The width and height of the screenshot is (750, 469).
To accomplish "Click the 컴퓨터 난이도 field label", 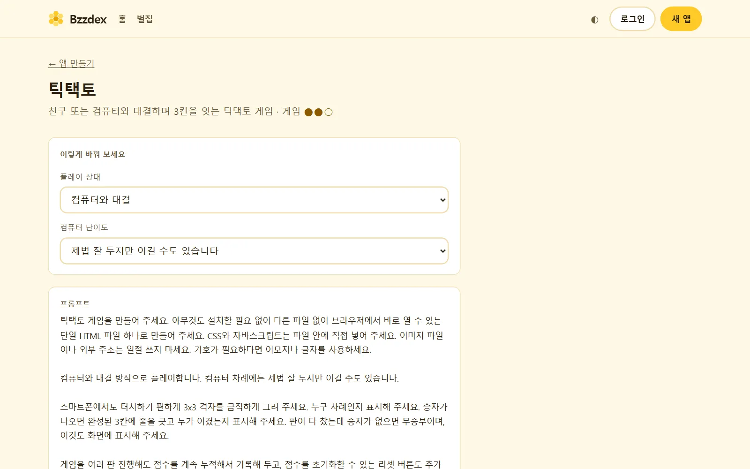I will click(84, 227).
